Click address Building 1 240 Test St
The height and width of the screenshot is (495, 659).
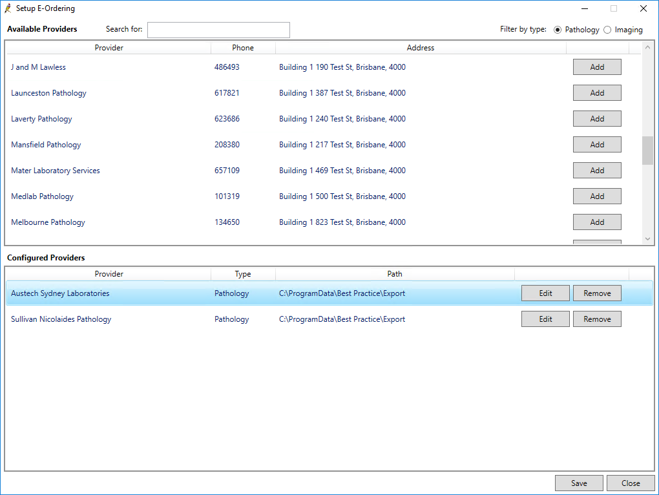click(342, 119)
